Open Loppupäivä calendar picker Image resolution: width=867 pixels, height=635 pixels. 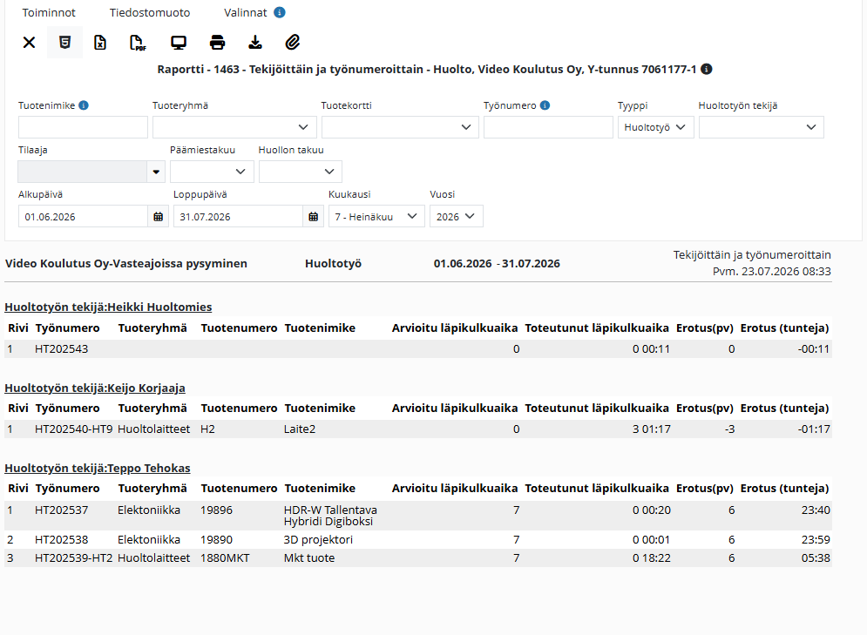pyautogui.click(x=313, y=217)
